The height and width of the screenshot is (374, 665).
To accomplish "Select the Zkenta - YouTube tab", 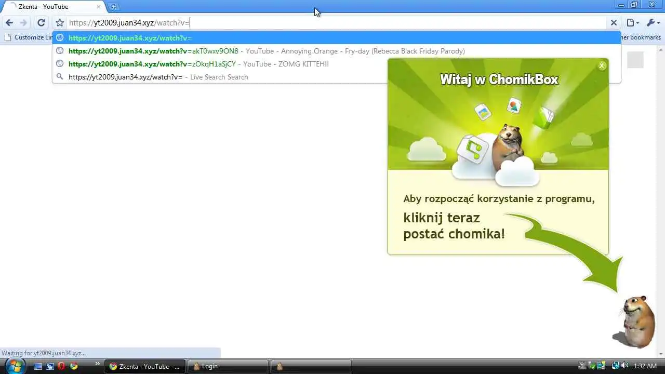I will (x=54, y=7).
